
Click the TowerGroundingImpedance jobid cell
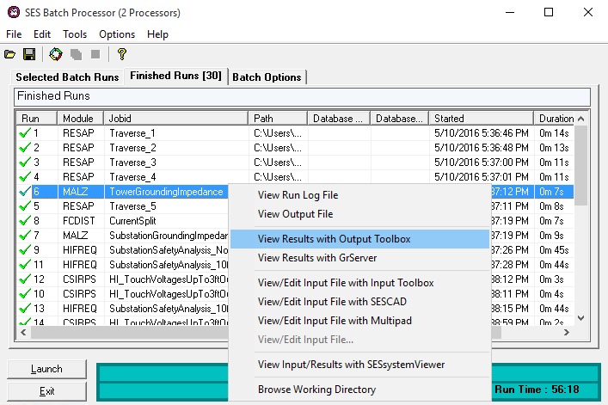click(x=166, y=192)
